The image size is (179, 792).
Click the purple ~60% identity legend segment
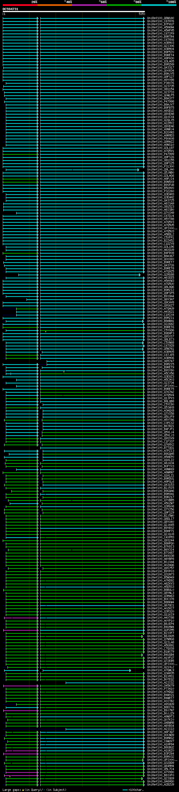point(90,5)
